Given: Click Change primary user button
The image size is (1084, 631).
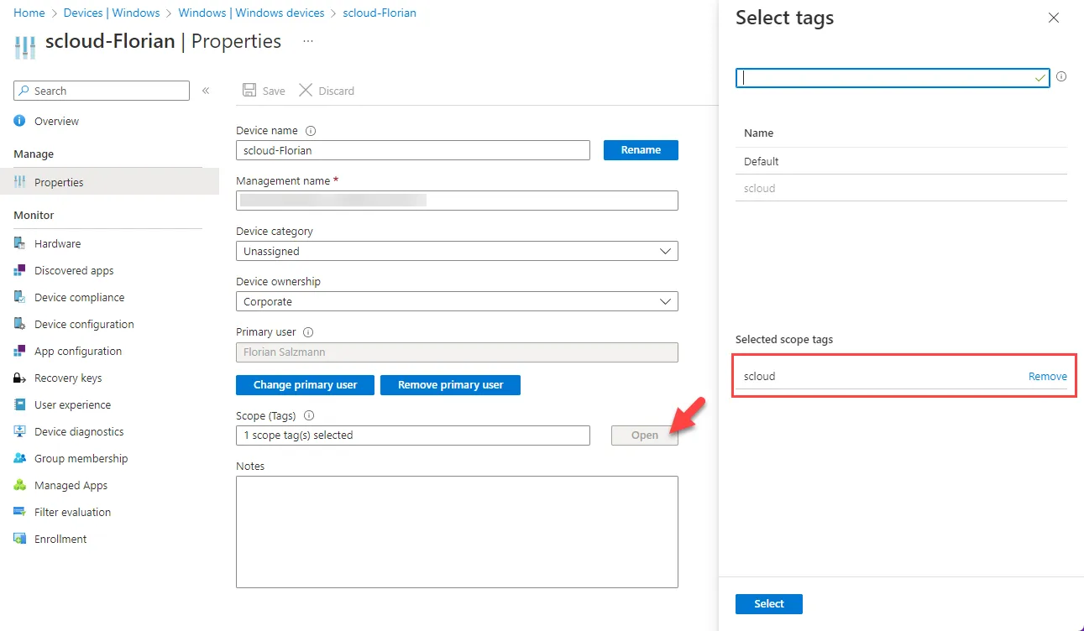Looking at the screenshot, I should tap(305, 385).
